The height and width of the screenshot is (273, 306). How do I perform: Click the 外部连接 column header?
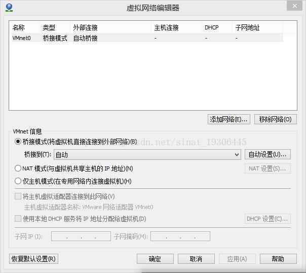coord(85,27)
